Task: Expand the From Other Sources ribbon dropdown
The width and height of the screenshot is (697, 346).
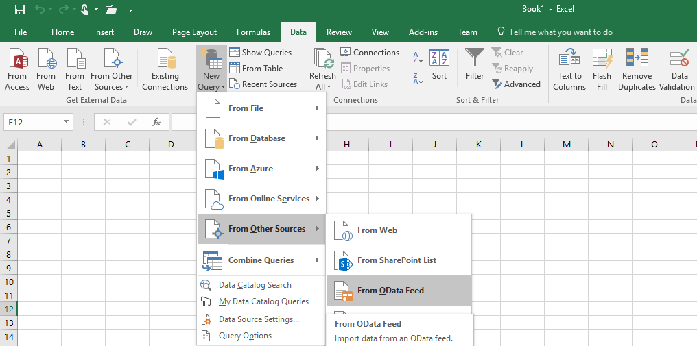Action: coord(111,82)
